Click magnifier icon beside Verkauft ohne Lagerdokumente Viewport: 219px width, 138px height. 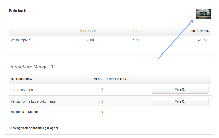click(x=183, y=102)
